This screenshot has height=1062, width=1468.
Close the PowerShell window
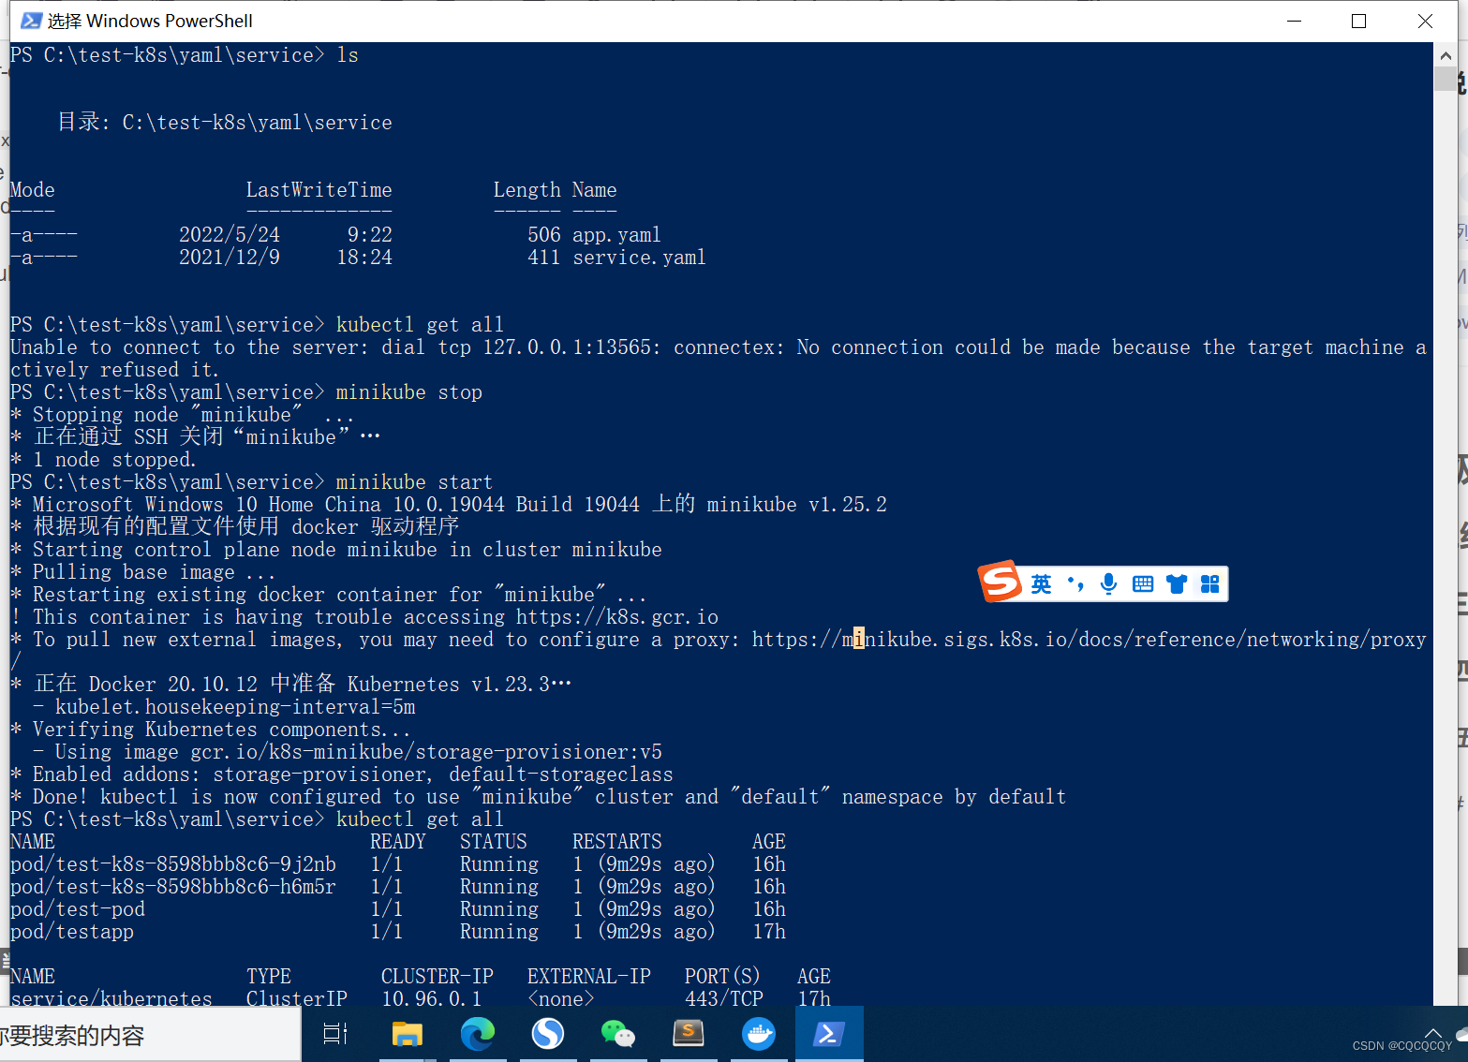pyautogui.click(x=1425, y=21)
